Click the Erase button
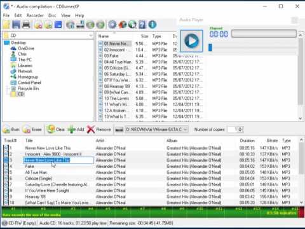The image size is (305, 229). pyautogui.click(x=32, y=129)
